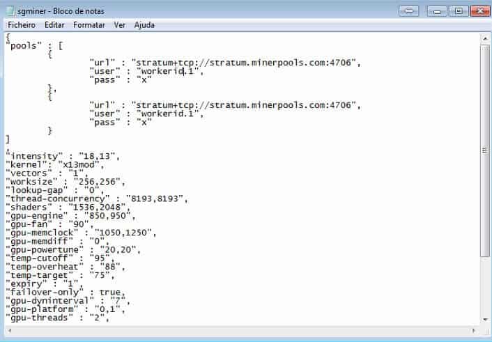Click the "failover-only" : true line
The image size is (492, 342).
[x=66, y=291]
